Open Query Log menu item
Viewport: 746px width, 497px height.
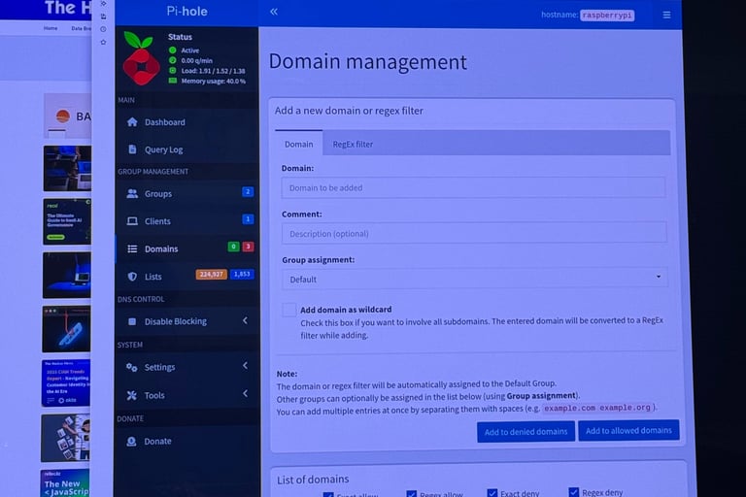coord(186,149)
